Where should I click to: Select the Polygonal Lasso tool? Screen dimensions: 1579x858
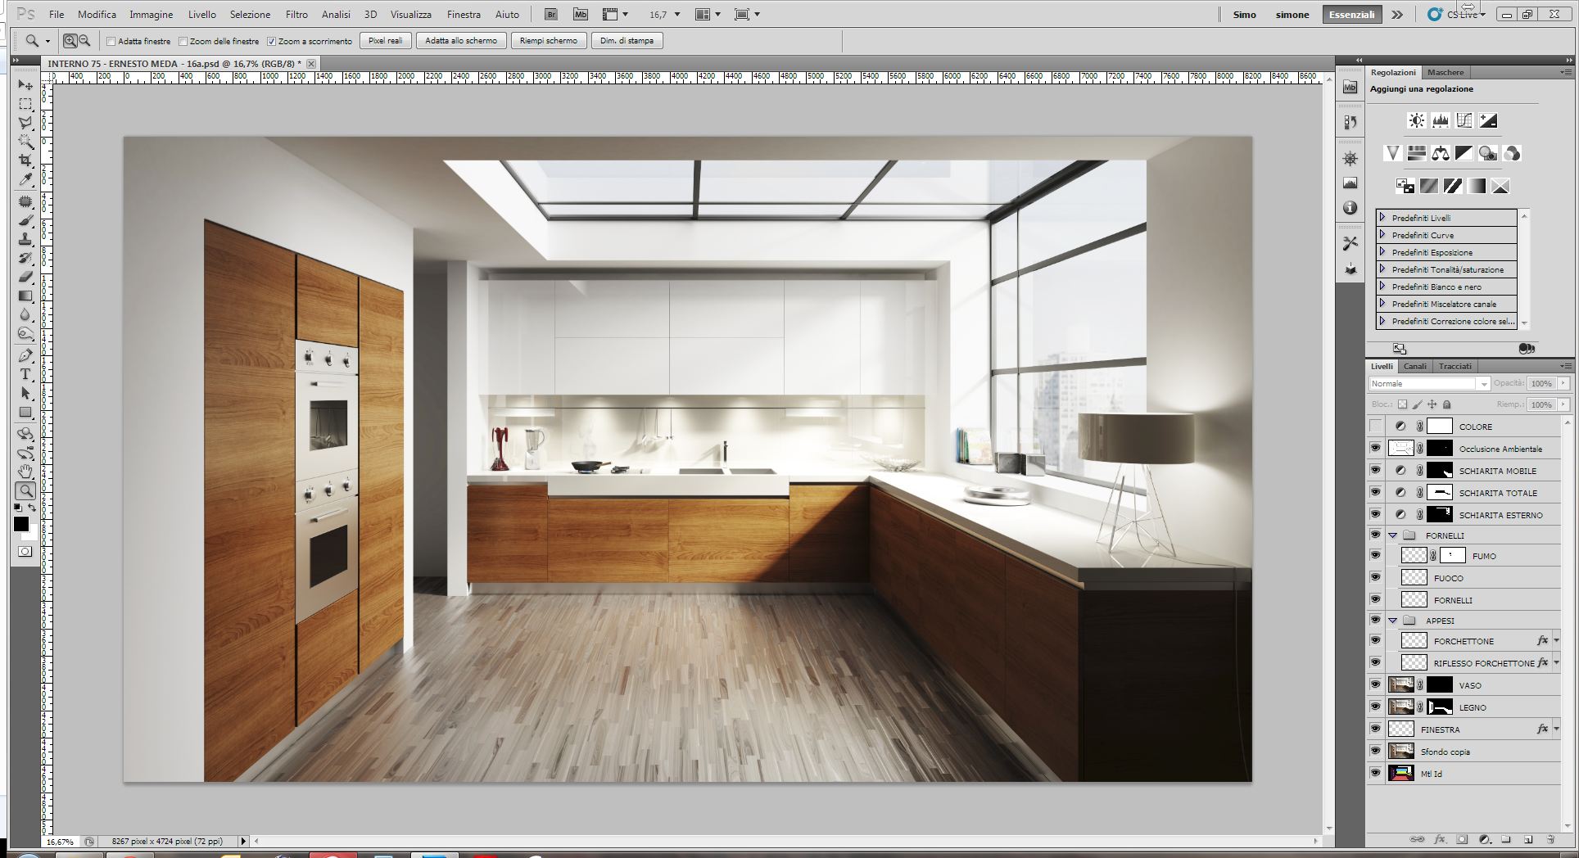(25, 123)
